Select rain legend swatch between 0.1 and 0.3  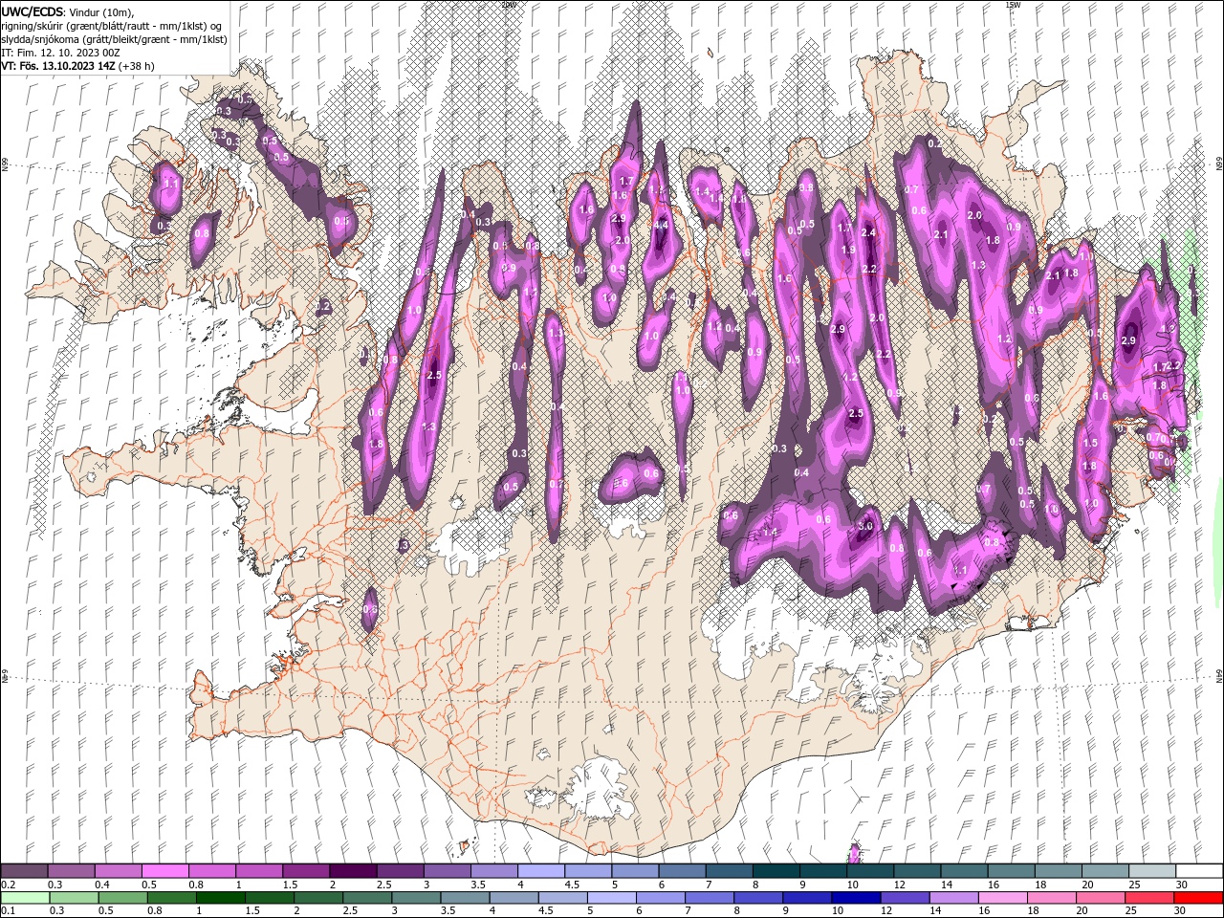coord(25,898)
